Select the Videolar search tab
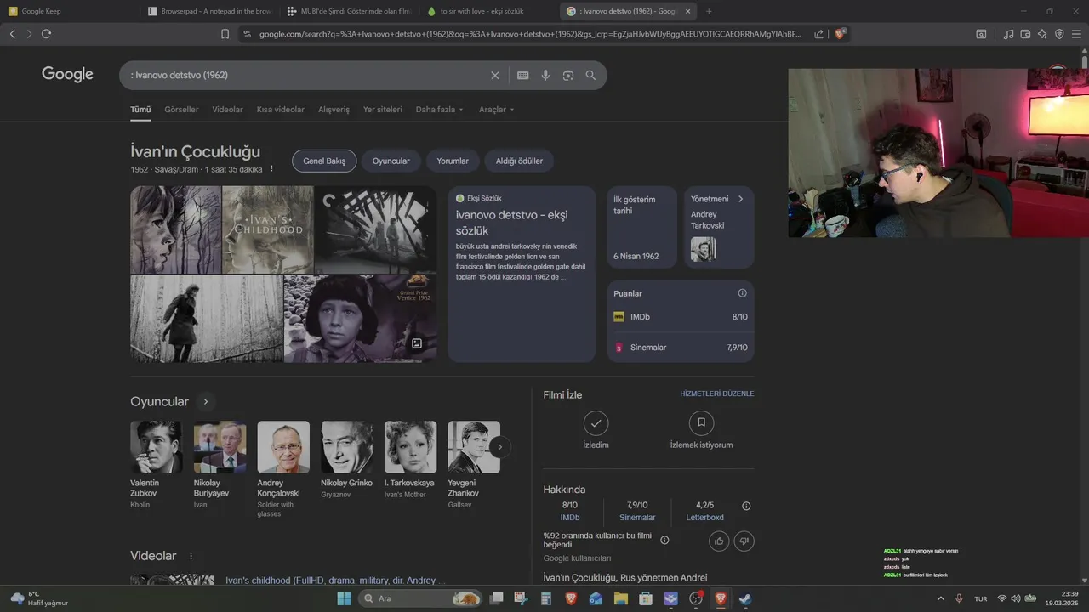The image size is (1089, 612). click(x=227, y=110)
